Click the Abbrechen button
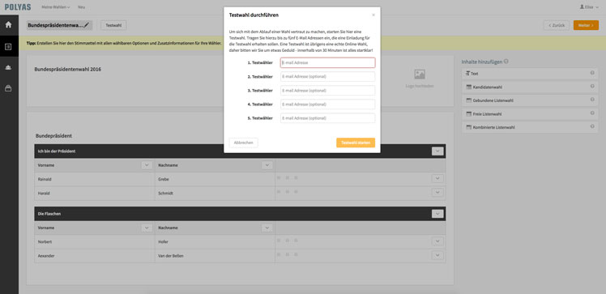 coord(244,143)
